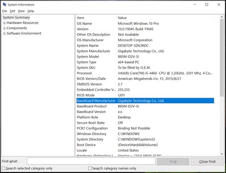Select the OS Manufacturer row
226x173 pixels.
coord(145,40)
